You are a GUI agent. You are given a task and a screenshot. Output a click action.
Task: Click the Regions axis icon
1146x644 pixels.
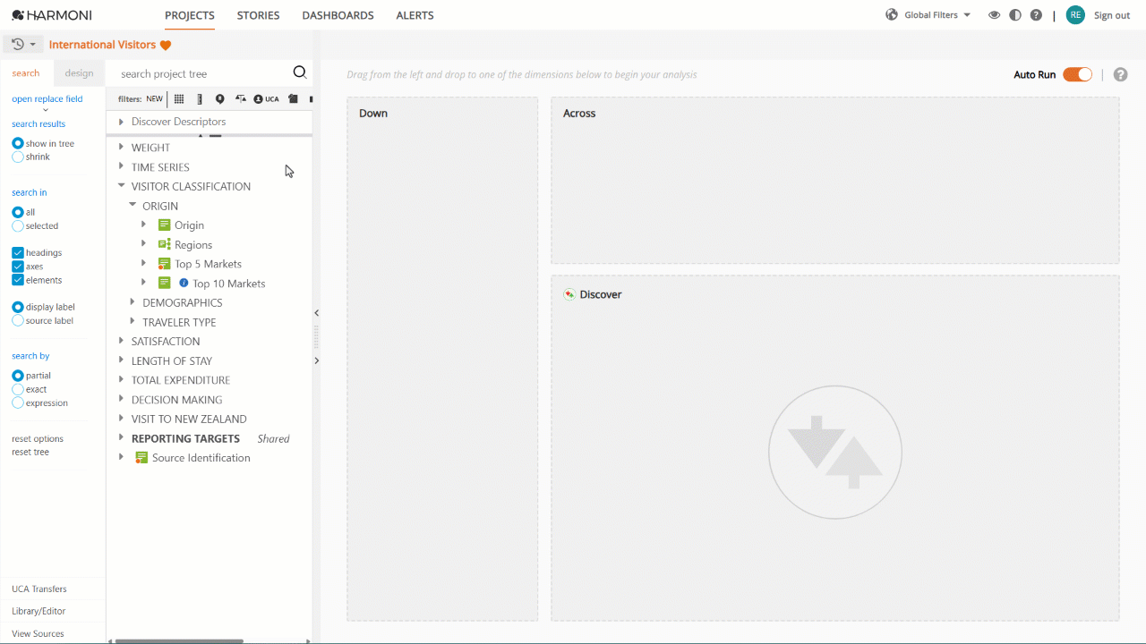[x=164, y=244]
